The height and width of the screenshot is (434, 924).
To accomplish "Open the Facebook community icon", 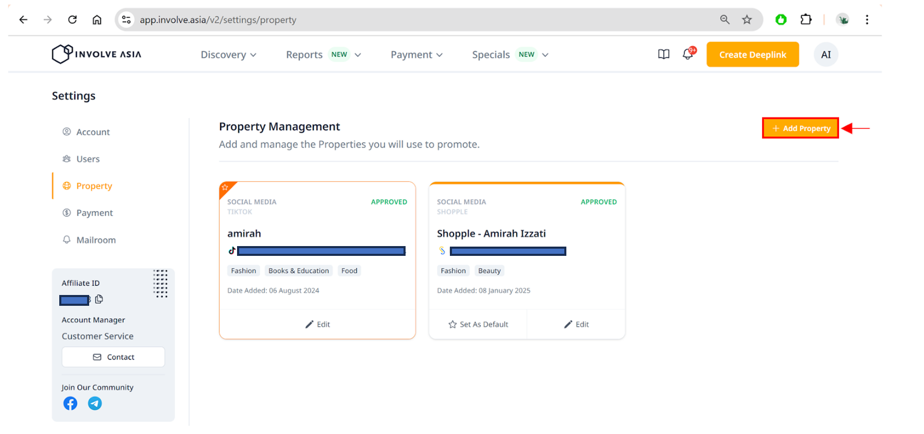I will [71, 403].
